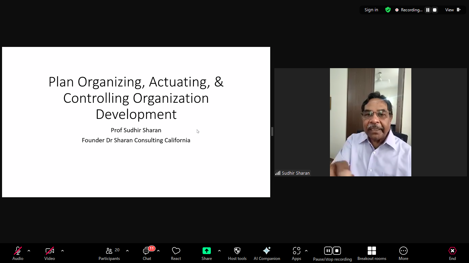This screenshot has width=469, height=263.
Task: Click the Sign in link
Action: [x=371, y=10]
